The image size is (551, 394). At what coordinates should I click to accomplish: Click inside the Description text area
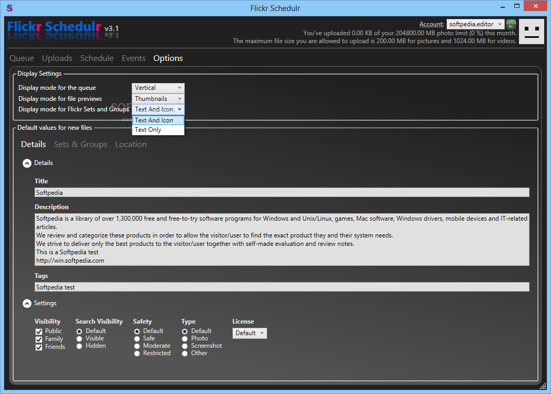282,240
